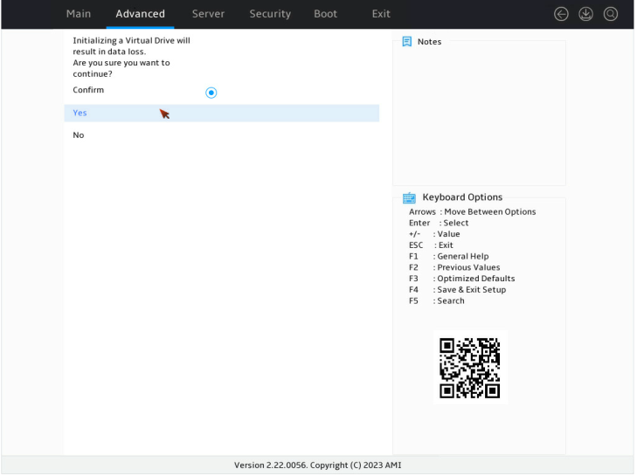The height and width of the screenshot is (476, 637).
Task: Choose No to cancel initialization
Action: 221,135
